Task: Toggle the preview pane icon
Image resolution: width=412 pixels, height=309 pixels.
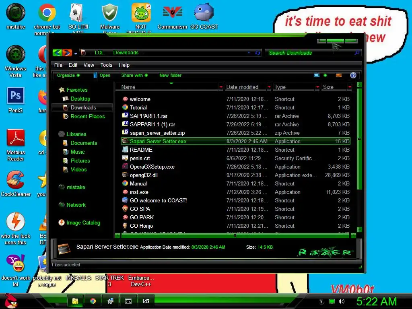Action: pos(339,75)
